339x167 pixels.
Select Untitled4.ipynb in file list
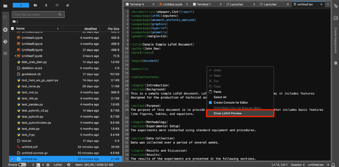(66, 38)
